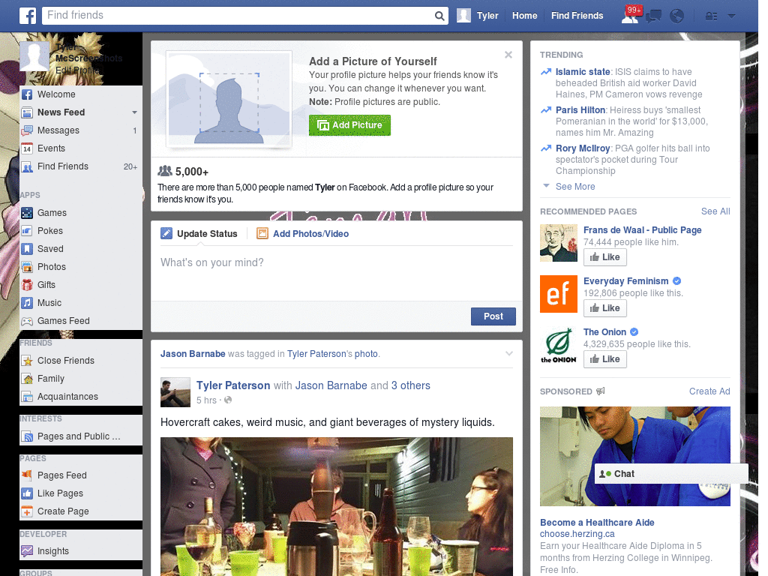
Task: Click See All recommended pages
Action: (x=715, y=211)
